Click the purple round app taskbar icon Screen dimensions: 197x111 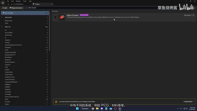point(102,109)
